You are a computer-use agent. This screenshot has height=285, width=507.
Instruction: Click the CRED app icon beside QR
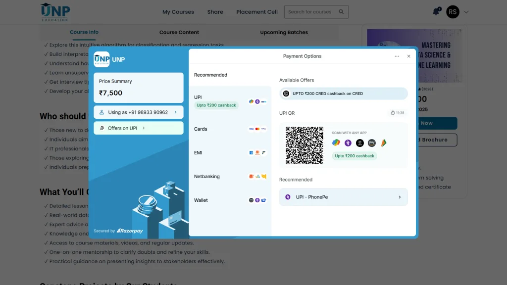click(x=359, y=143)
